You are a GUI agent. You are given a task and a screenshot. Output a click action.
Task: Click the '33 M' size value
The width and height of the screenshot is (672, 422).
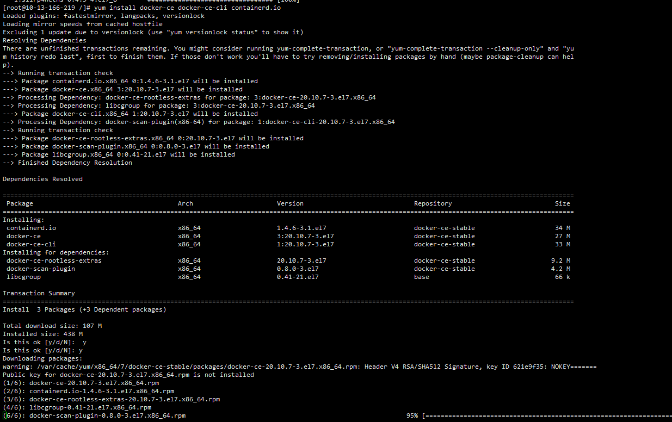pyautogui.click(x=563, y=244)
